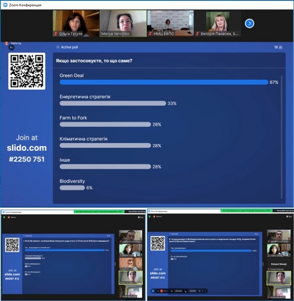Click muted microphone icon on Ольга Гогуля tile
Viewport: 294px width, 301px height.
[56, 34]
